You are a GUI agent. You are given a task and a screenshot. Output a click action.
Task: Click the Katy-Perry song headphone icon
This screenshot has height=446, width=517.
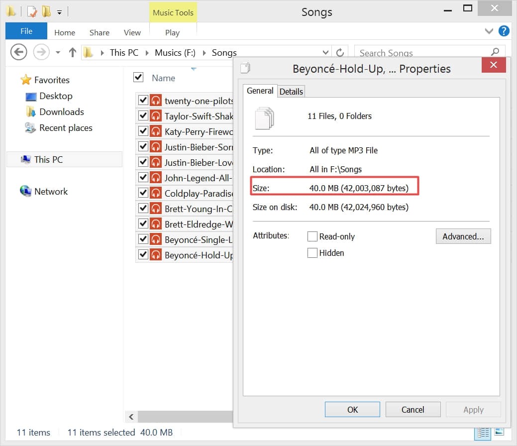(156, 131)
